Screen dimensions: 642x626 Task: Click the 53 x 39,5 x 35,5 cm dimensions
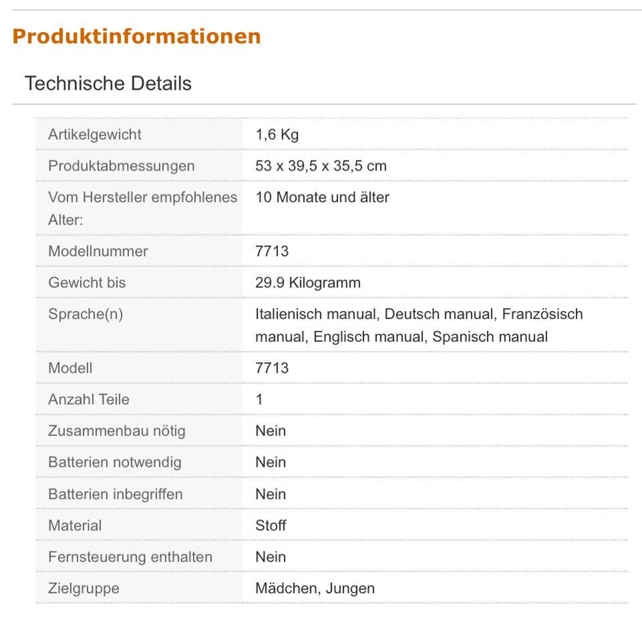tap(320, 166)
